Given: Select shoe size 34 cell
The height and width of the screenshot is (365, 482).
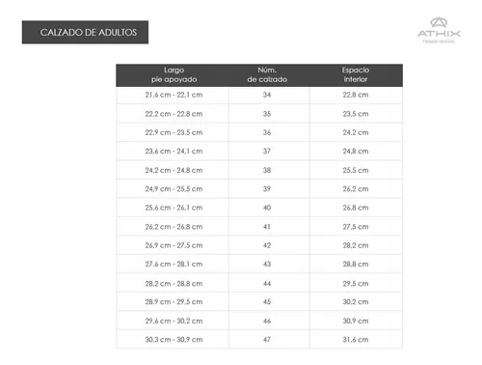Looking at the screenshot, I should [x=267, y=95].
